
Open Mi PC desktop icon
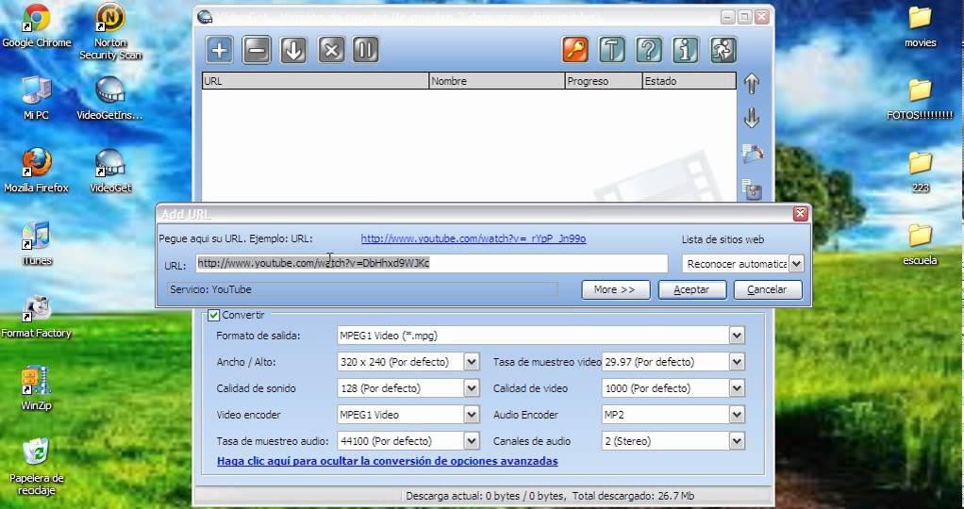coord(36,97)
